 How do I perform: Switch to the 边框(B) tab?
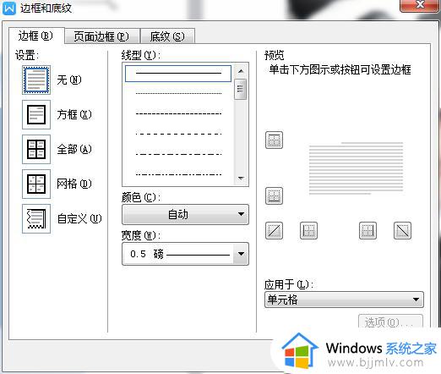click(x=36, y=36)
